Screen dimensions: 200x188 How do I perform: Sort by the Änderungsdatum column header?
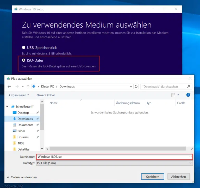click(x=128, y=103)
